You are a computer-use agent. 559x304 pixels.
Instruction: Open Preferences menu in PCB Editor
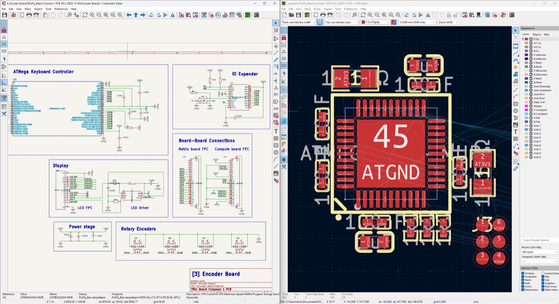(x=350, y=9)
